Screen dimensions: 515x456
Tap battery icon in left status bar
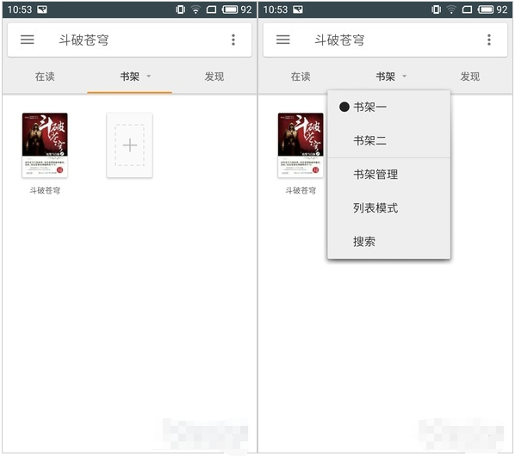(230, 9)
